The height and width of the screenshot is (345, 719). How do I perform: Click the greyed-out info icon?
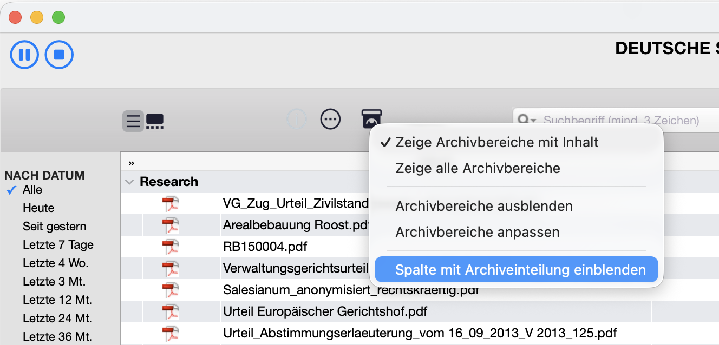297,119
